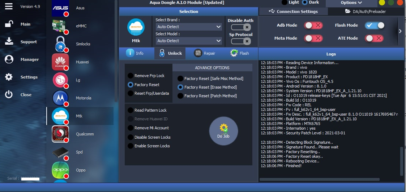Switch to the Unlock tab
The image size is (406, 192).
click(x=170, y=53)
